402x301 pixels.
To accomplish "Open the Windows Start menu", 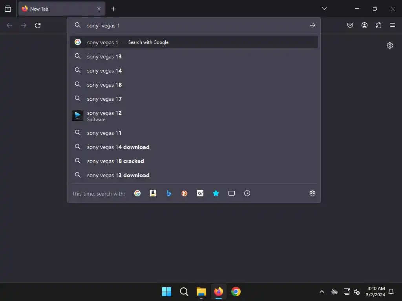I will [166, 292].
